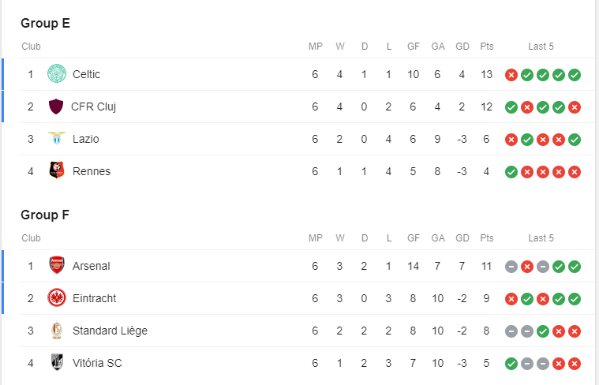Click Vitória SC's last loss icon

pos(575,364)
